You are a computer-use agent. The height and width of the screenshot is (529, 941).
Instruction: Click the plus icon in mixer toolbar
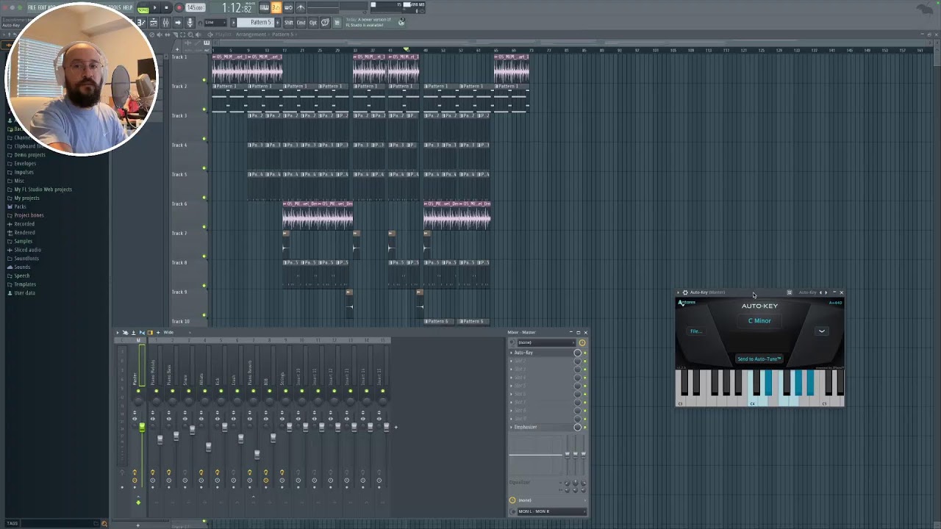coord(158,333)
